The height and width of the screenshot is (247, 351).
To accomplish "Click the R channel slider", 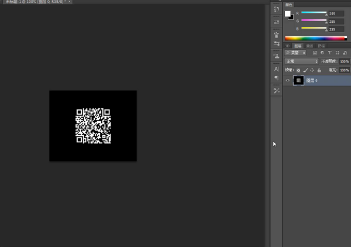I will coord(314,13).
